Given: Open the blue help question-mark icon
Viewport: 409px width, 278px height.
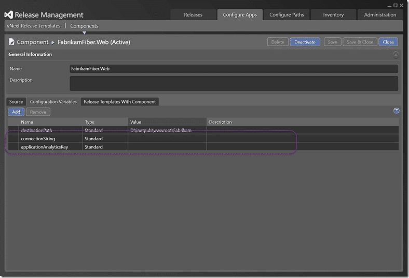Looking at the screenshot, I should coord(396,111).
